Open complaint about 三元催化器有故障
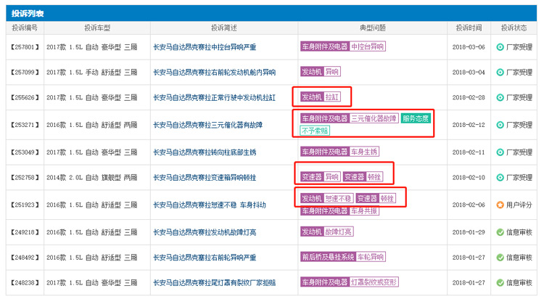Screen dimensions: 544x299 pyautogui.click(x=207, y=125)
